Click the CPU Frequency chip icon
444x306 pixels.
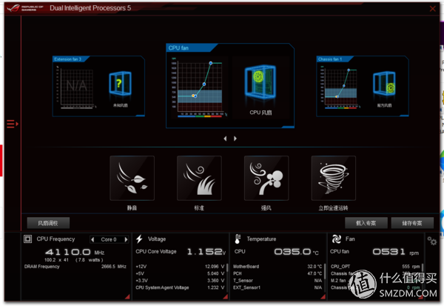point(28,239)
